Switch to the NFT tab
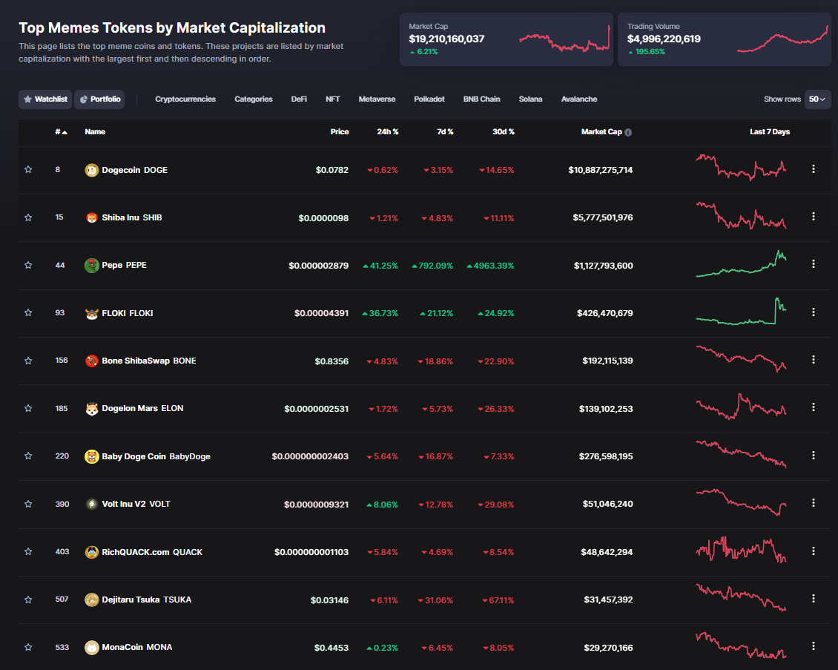 [x=332, y=99]
